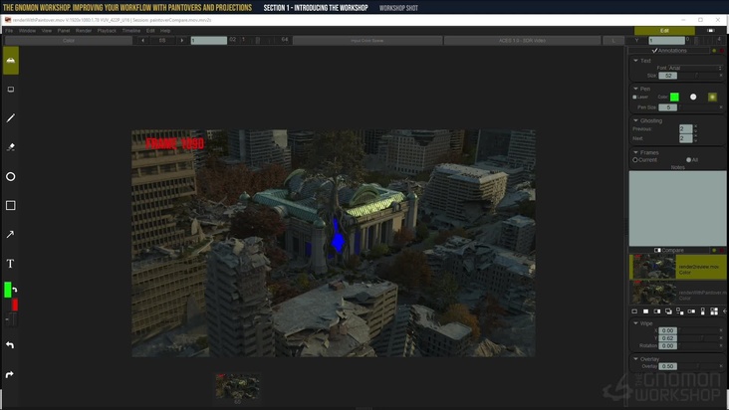Viewport: 729px width, 410px height.
Task: Open the Render menu
Action: [84, 31]
